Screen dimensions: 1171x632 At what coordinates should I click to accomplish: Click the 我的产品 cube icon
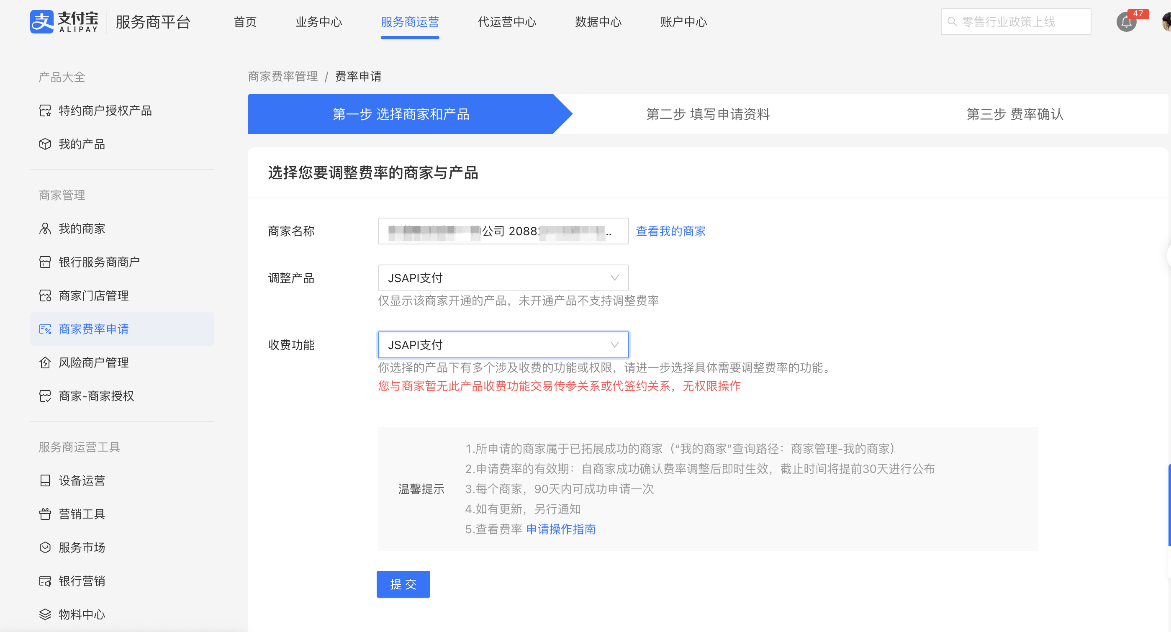45,144
